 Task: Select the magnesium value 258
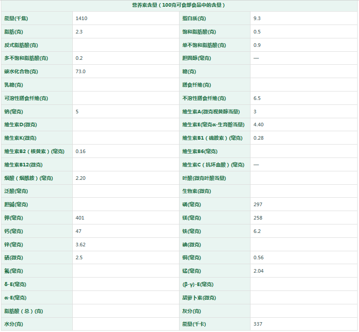pos(258,218)
